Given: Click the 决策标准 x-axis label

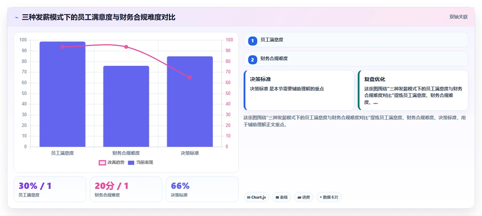Looking at the screenshot, I should [190, 153].
